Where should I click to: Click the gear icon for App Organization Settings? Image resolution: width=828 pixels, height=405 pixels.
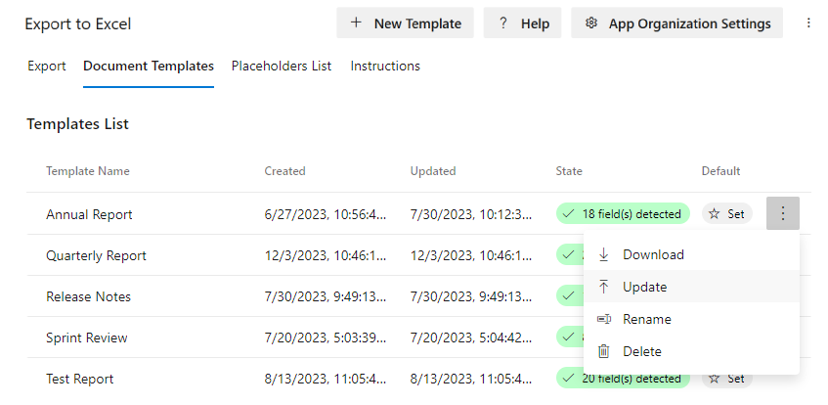(x=590, y=22)
